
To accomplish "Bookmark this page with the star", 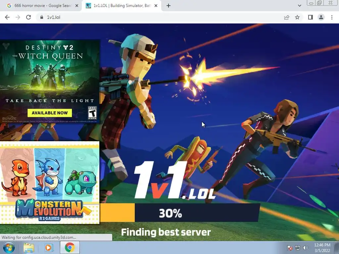I will tap(297, 17).
